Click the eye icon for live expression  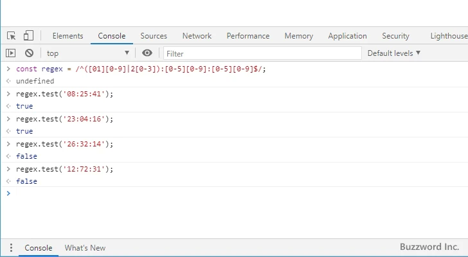(x=147, y=53)
